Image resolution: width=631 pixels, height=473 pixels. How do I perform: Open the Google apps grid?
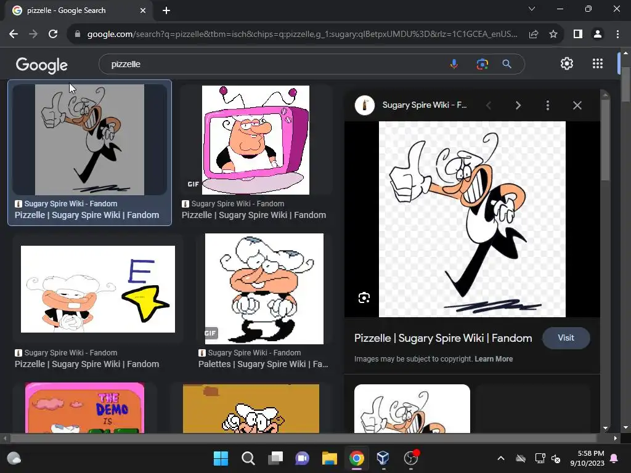point(598,63)
